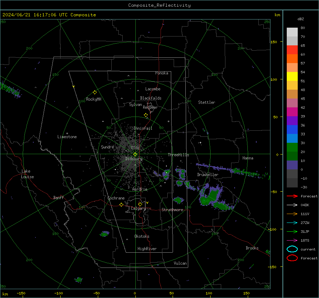The height and width of the screenshot is (298, 319).
Task: Click the Stettler town label
Action: click(207, 102)
